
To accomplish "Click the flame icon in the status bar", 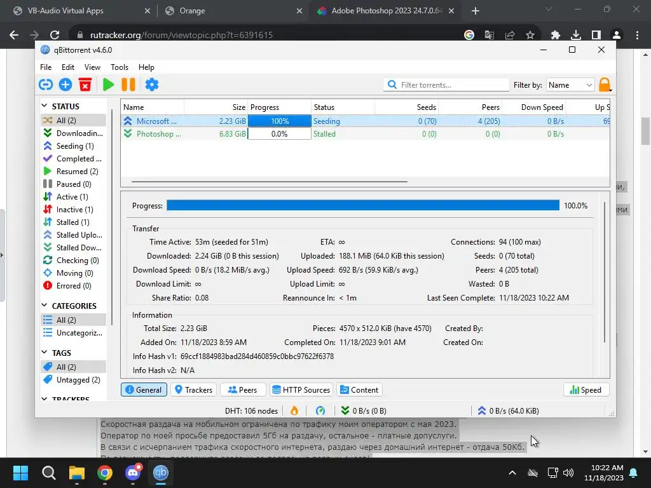I will click(x=294, y=411).
